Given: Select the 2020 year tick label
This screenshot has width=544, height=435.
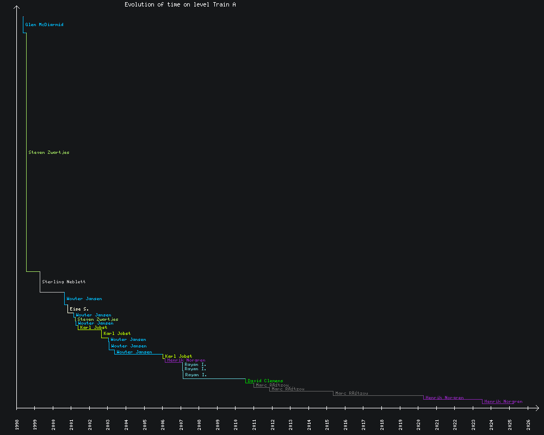Looking at the screenshot, I should point(419,425).
